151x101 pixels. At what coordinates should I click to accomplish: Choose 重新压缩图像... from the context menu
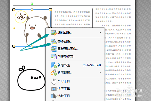[x=75, y=49]
